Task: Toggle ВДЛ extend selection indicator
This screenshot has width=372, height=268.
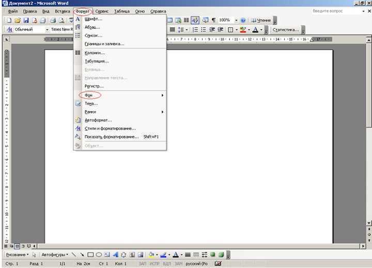Action: 167,263
